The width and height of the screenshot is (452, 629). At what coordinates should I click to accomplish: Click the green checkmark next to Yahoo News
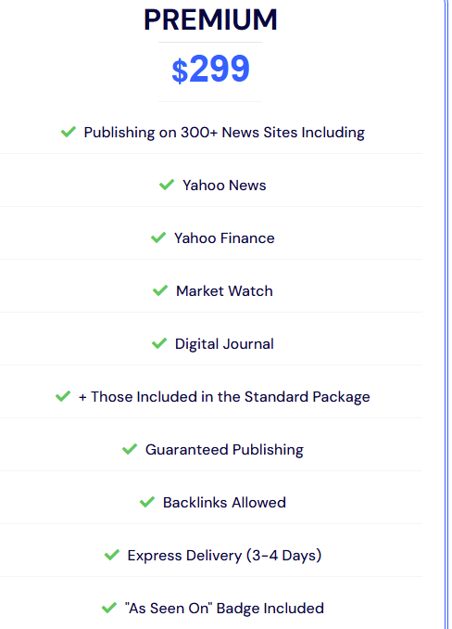point(167,185)
